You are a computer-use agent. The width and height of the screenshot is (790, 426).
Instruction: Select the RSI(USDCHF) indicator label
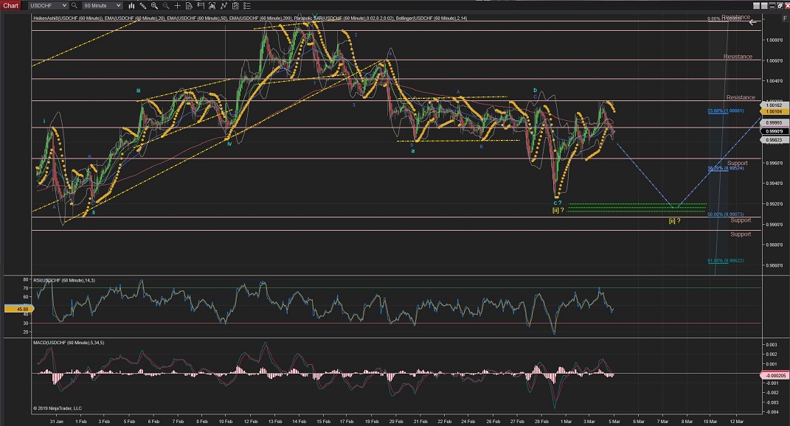64,281
